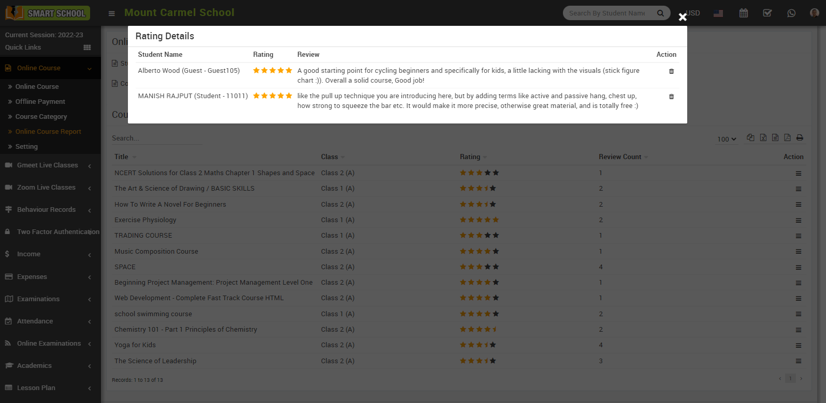Open WhatsApp chat icon in header
Screen dimensions: 826x403
click(x=791, y=13)
